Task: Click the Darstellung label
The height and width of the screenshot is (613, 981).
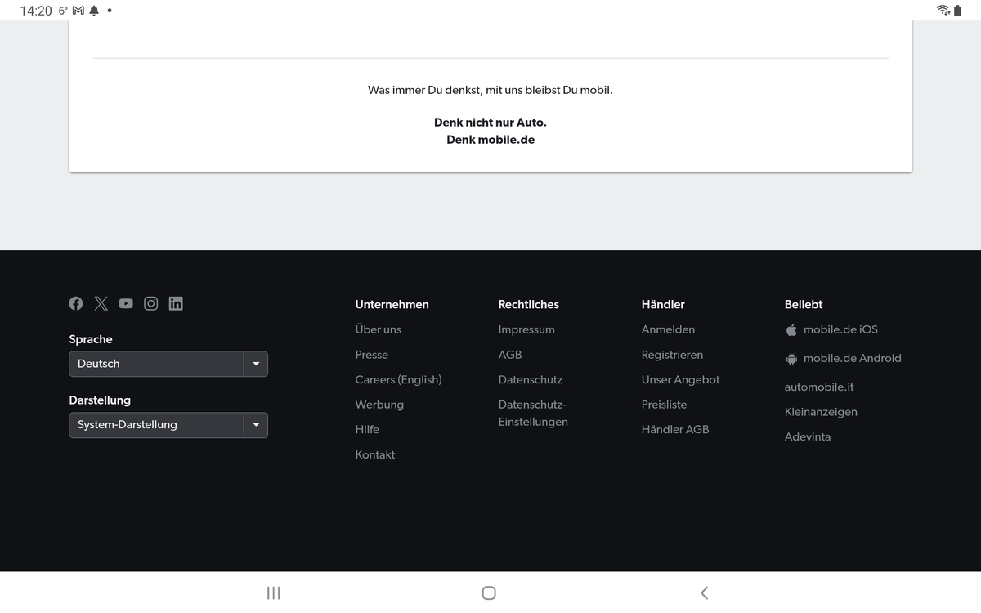Action: click(100, 400)
